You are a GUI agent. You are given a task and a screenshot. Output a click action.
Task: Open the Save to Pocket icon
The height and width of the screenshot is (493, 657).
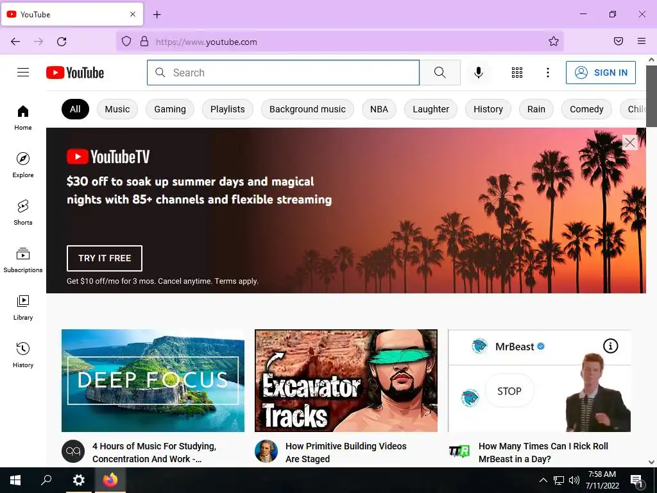click(x=618, y=41)
